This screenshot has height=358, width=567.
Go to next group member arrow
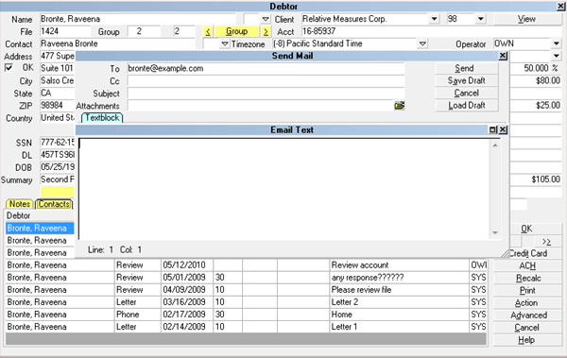pos(266,32)
